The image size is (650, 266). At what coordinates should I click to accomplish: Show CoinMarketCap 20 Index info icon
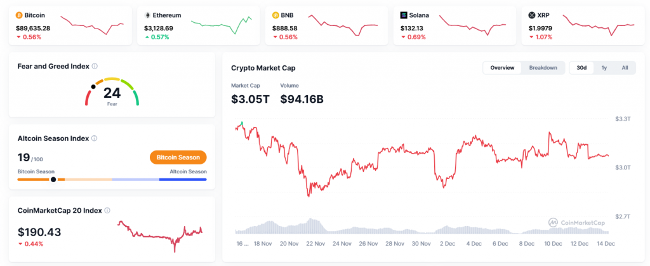pos(107,211)
